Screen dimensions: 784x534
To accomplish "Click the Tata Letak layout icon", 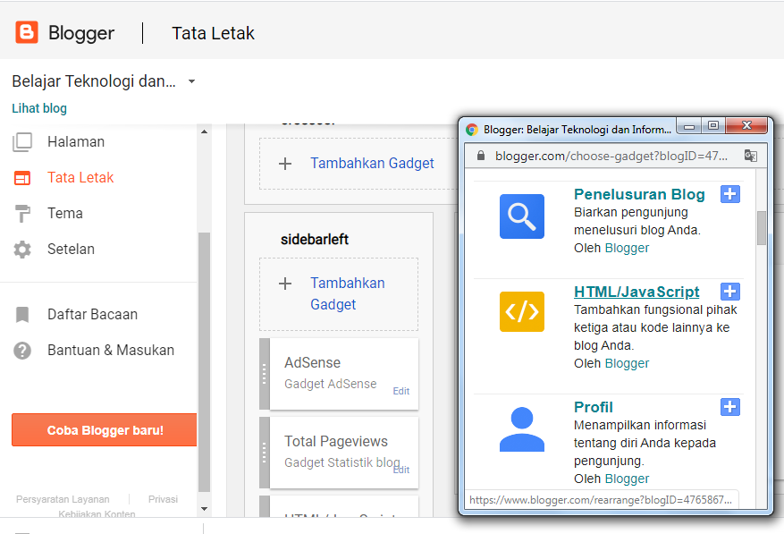I will coord(22,178).
